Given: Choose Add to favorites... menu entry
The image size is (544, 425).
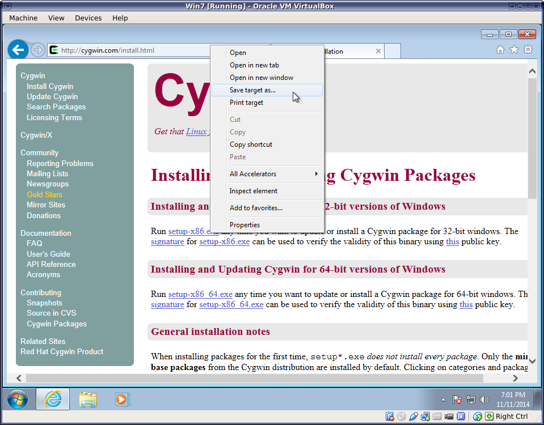Looking at the screenshot, I should click(x=267, y=208).
